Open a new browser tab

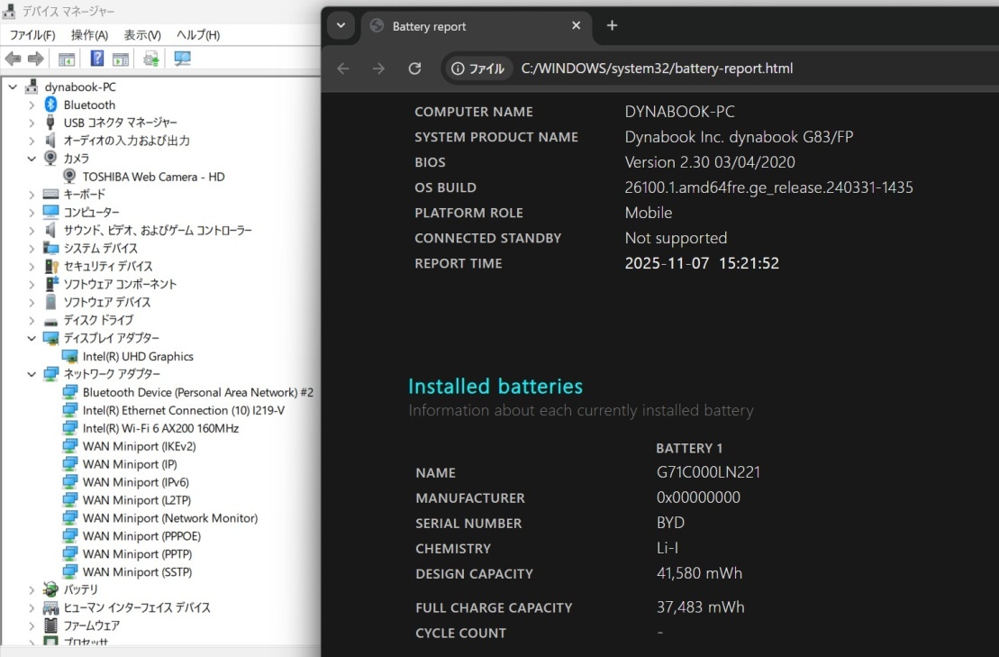(x=612, y=26)
